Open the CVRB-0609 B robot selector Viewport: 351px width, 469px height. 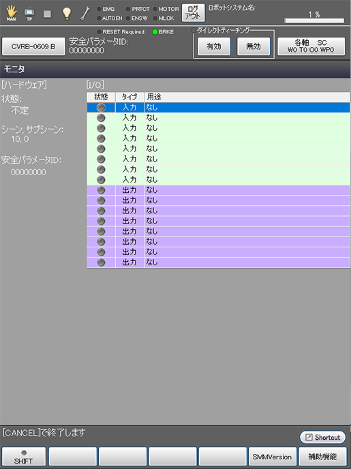coord(33,46)
